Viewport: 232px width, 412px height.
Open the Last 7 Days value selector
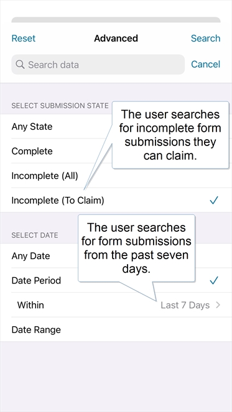point(185,305)
